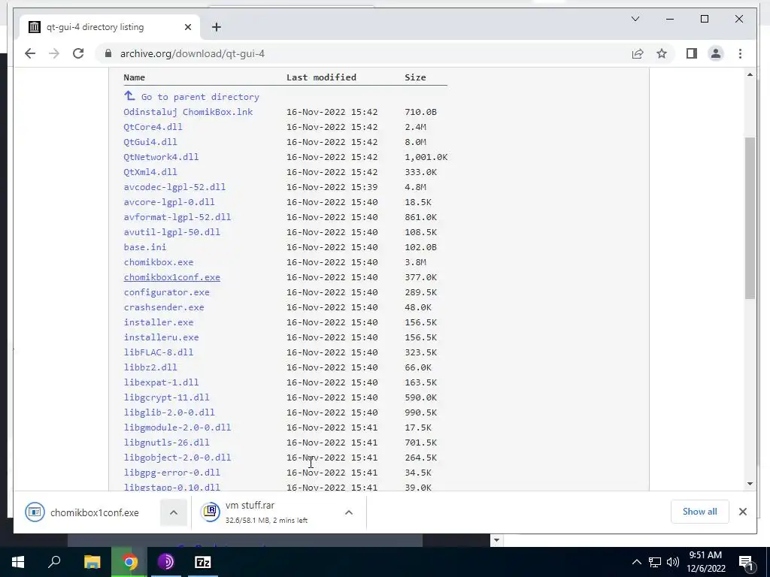770x577 pixels.
Task: Click the browser forward arrow
Action: pyautogui.click(x=54, y=53)
